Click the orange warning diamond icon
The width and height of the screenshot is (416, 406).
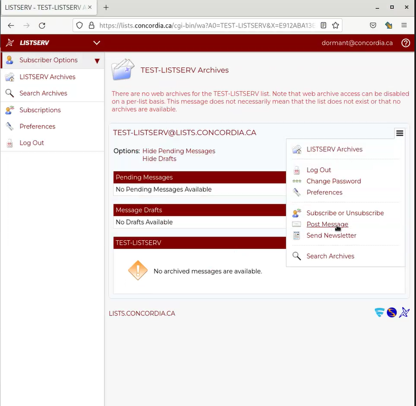click(138, 270)
